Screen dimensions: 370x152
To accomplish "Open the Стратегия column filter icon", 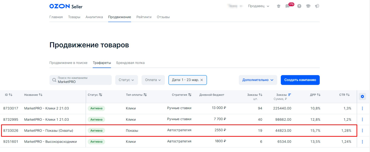I will tap(190, 95).
